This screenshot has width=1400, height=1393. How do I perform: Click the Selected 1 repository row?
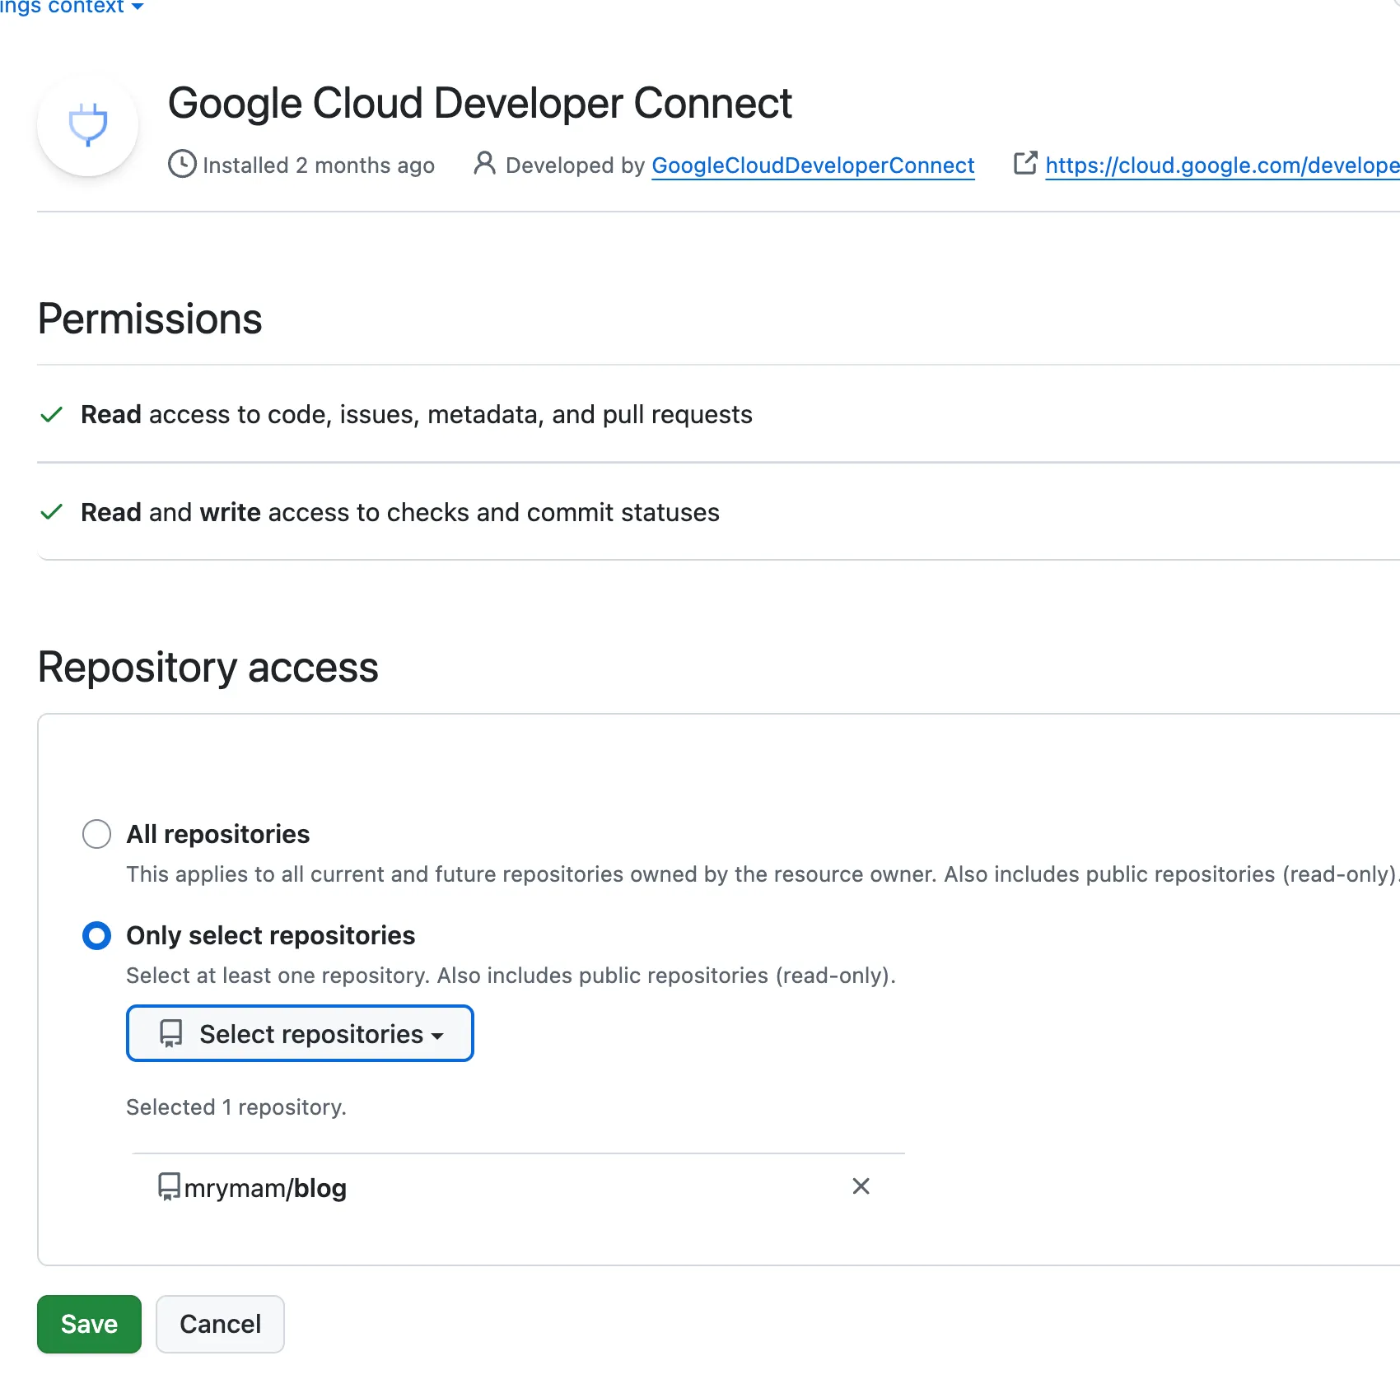(x=236, y=1106)
